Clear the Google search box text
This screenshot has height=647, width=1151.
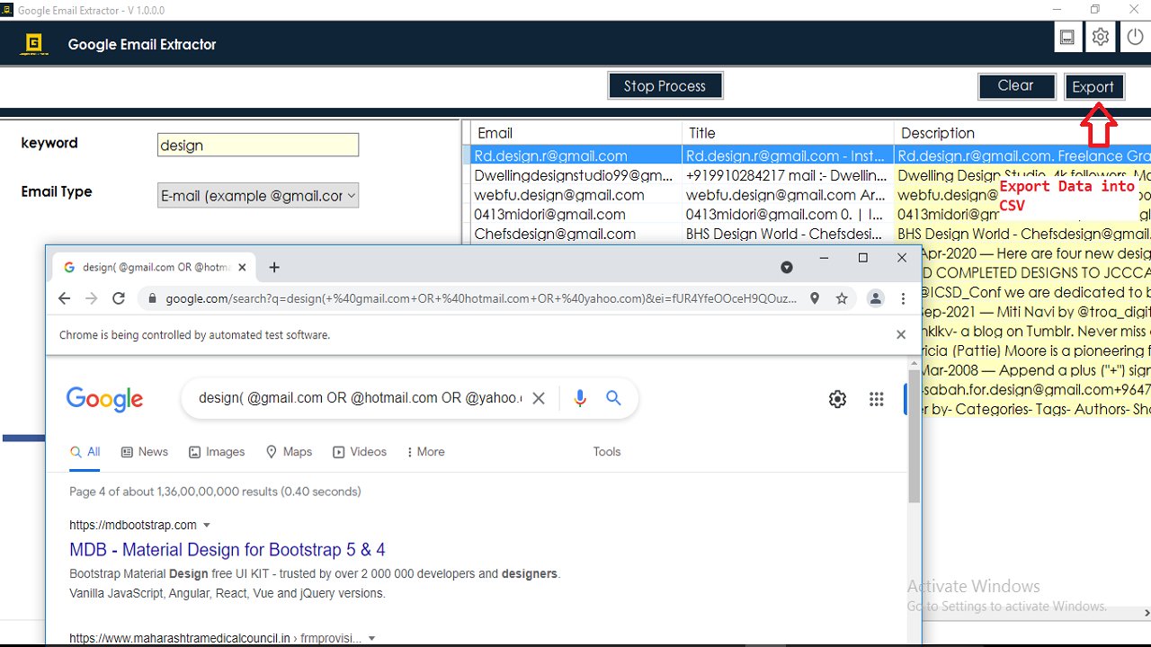(539, 398)
